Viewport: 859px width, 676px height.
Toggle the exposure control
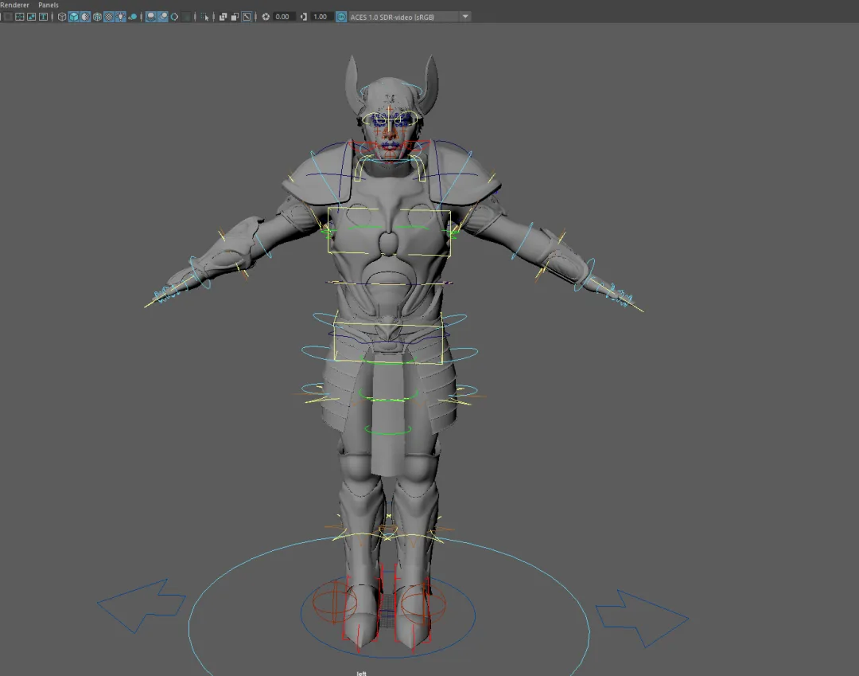pyautogui.click(x=265, y=16)
